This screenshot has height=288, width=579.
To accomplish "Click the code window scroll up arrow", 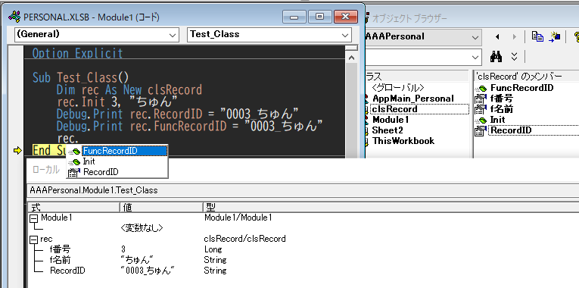I will coord(351,58).
